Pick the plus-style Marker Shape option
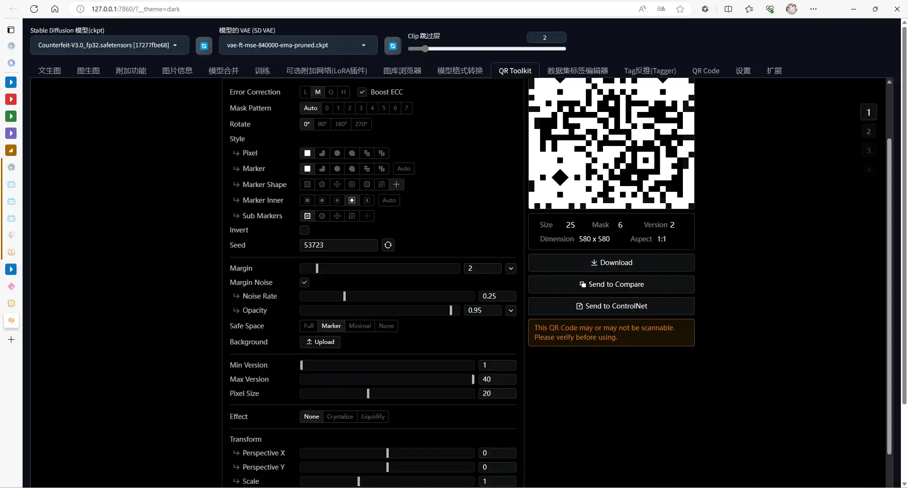This screenshot has height=488, width=908. coord(396,185)
